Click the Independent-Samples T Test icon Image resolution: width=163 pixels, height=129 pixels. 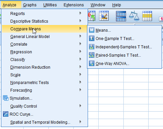[92, 47]
